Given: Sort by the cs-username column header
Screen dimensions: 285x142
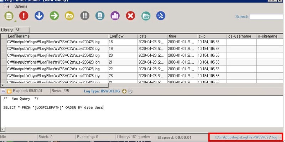Looking at the screenshot, I should (x=242, y=36).
